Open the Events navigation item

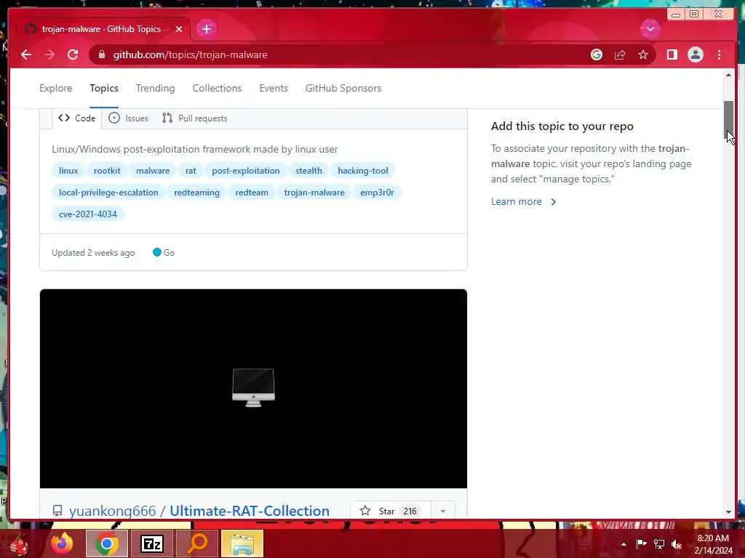click(x=274, y=88)
